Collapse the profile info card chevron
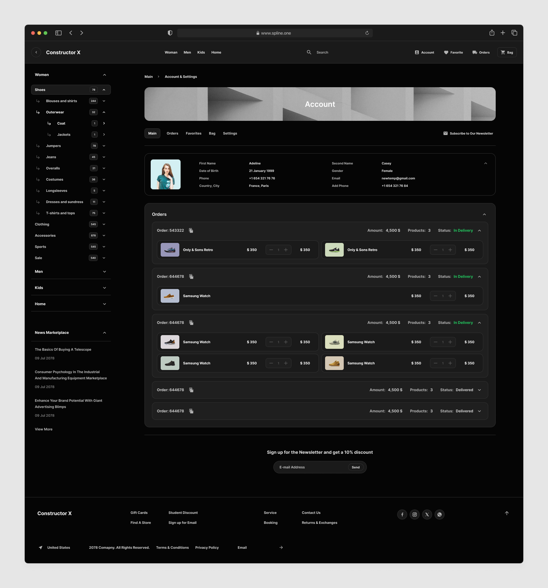The image size is (548, 588). pyautogui.click(x=486, y=163)
